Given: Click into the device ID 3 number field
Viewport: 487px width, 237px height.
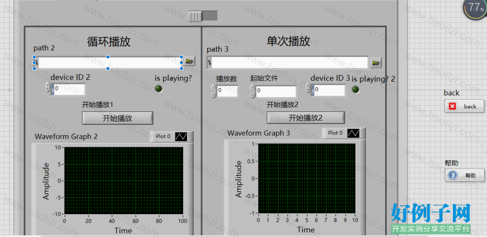Looking at the screenshot, I should click(x=329, y=90).
